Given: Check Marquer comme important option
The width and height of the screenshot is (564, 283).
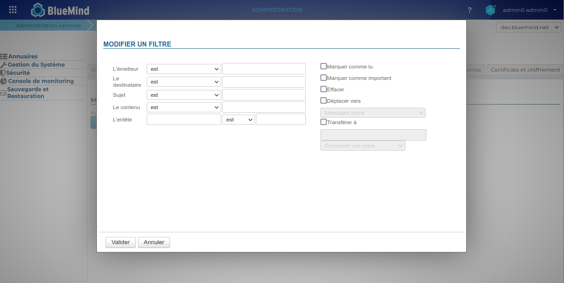Looking at the screenshot, I should [x=324, y=78].
